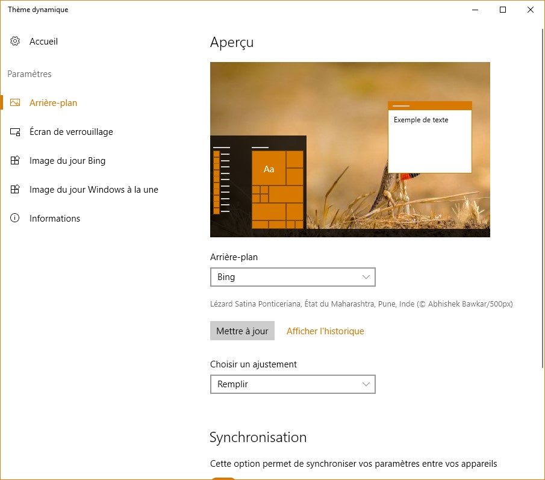Toggle the Synchronisation switch at the bottom
The width and height of the screenshot is (545, 480).
[223, 478]
